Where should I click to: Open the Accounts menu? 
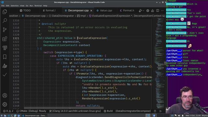click(x=5, y=96)
